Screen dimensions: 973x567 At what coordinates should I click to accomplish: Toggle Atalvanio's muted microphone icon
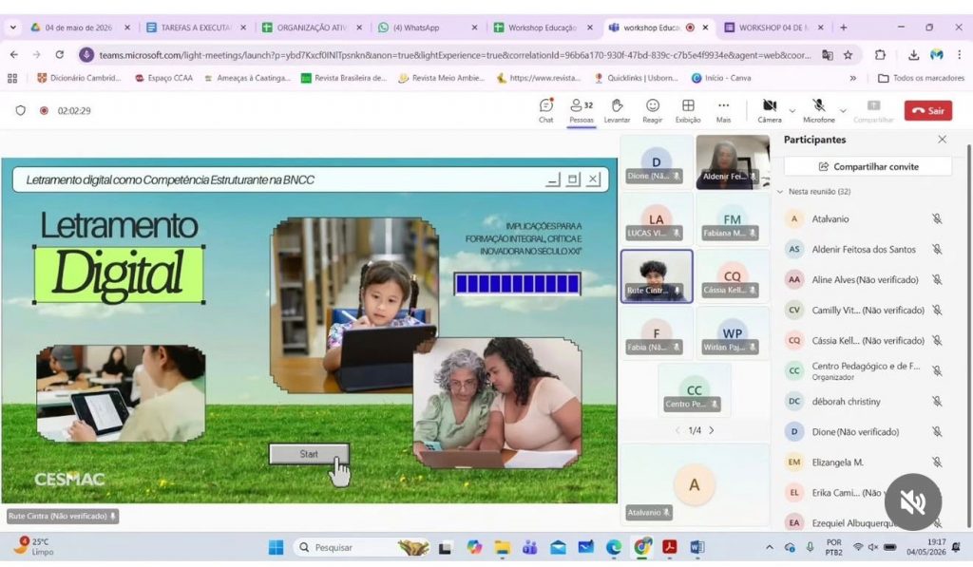point(937,219)
